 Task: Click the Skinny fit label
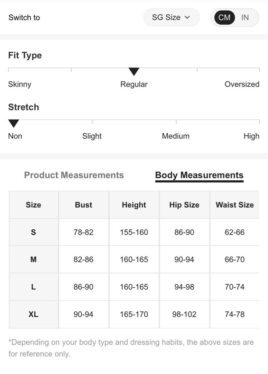coord(19,84)
